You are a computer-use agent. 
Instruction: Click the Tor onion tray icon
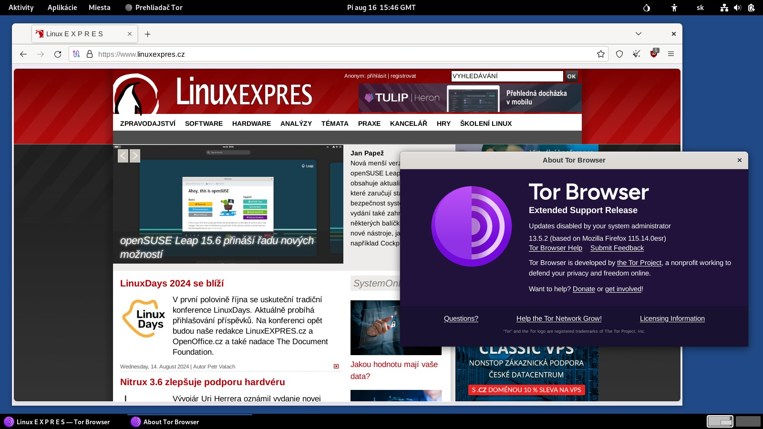[647, 8]
